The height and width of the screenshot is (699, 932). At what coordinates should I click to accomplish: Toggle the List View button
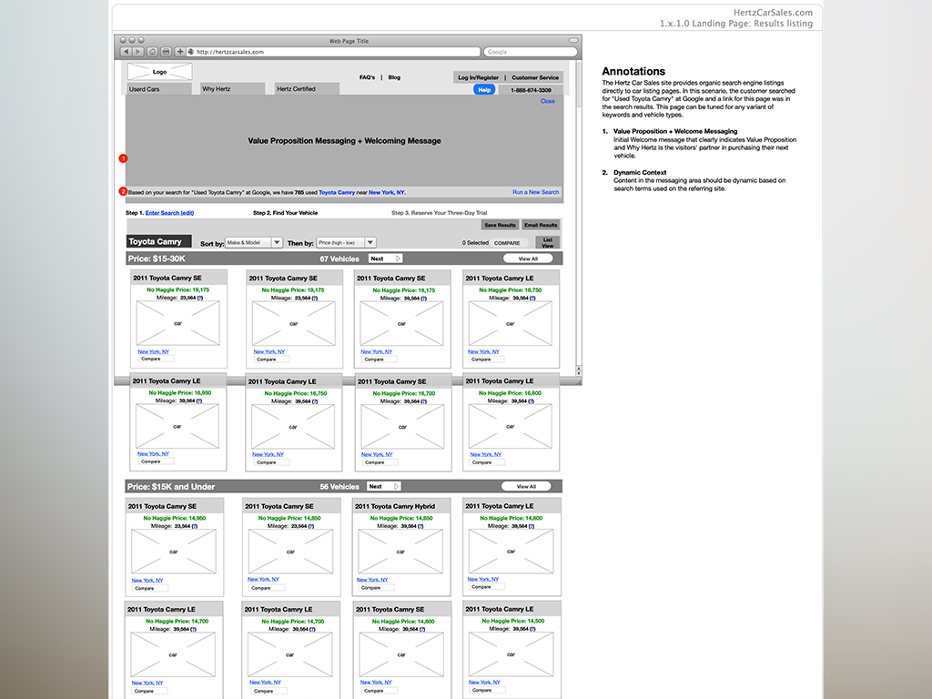click(x=548, y=243)
